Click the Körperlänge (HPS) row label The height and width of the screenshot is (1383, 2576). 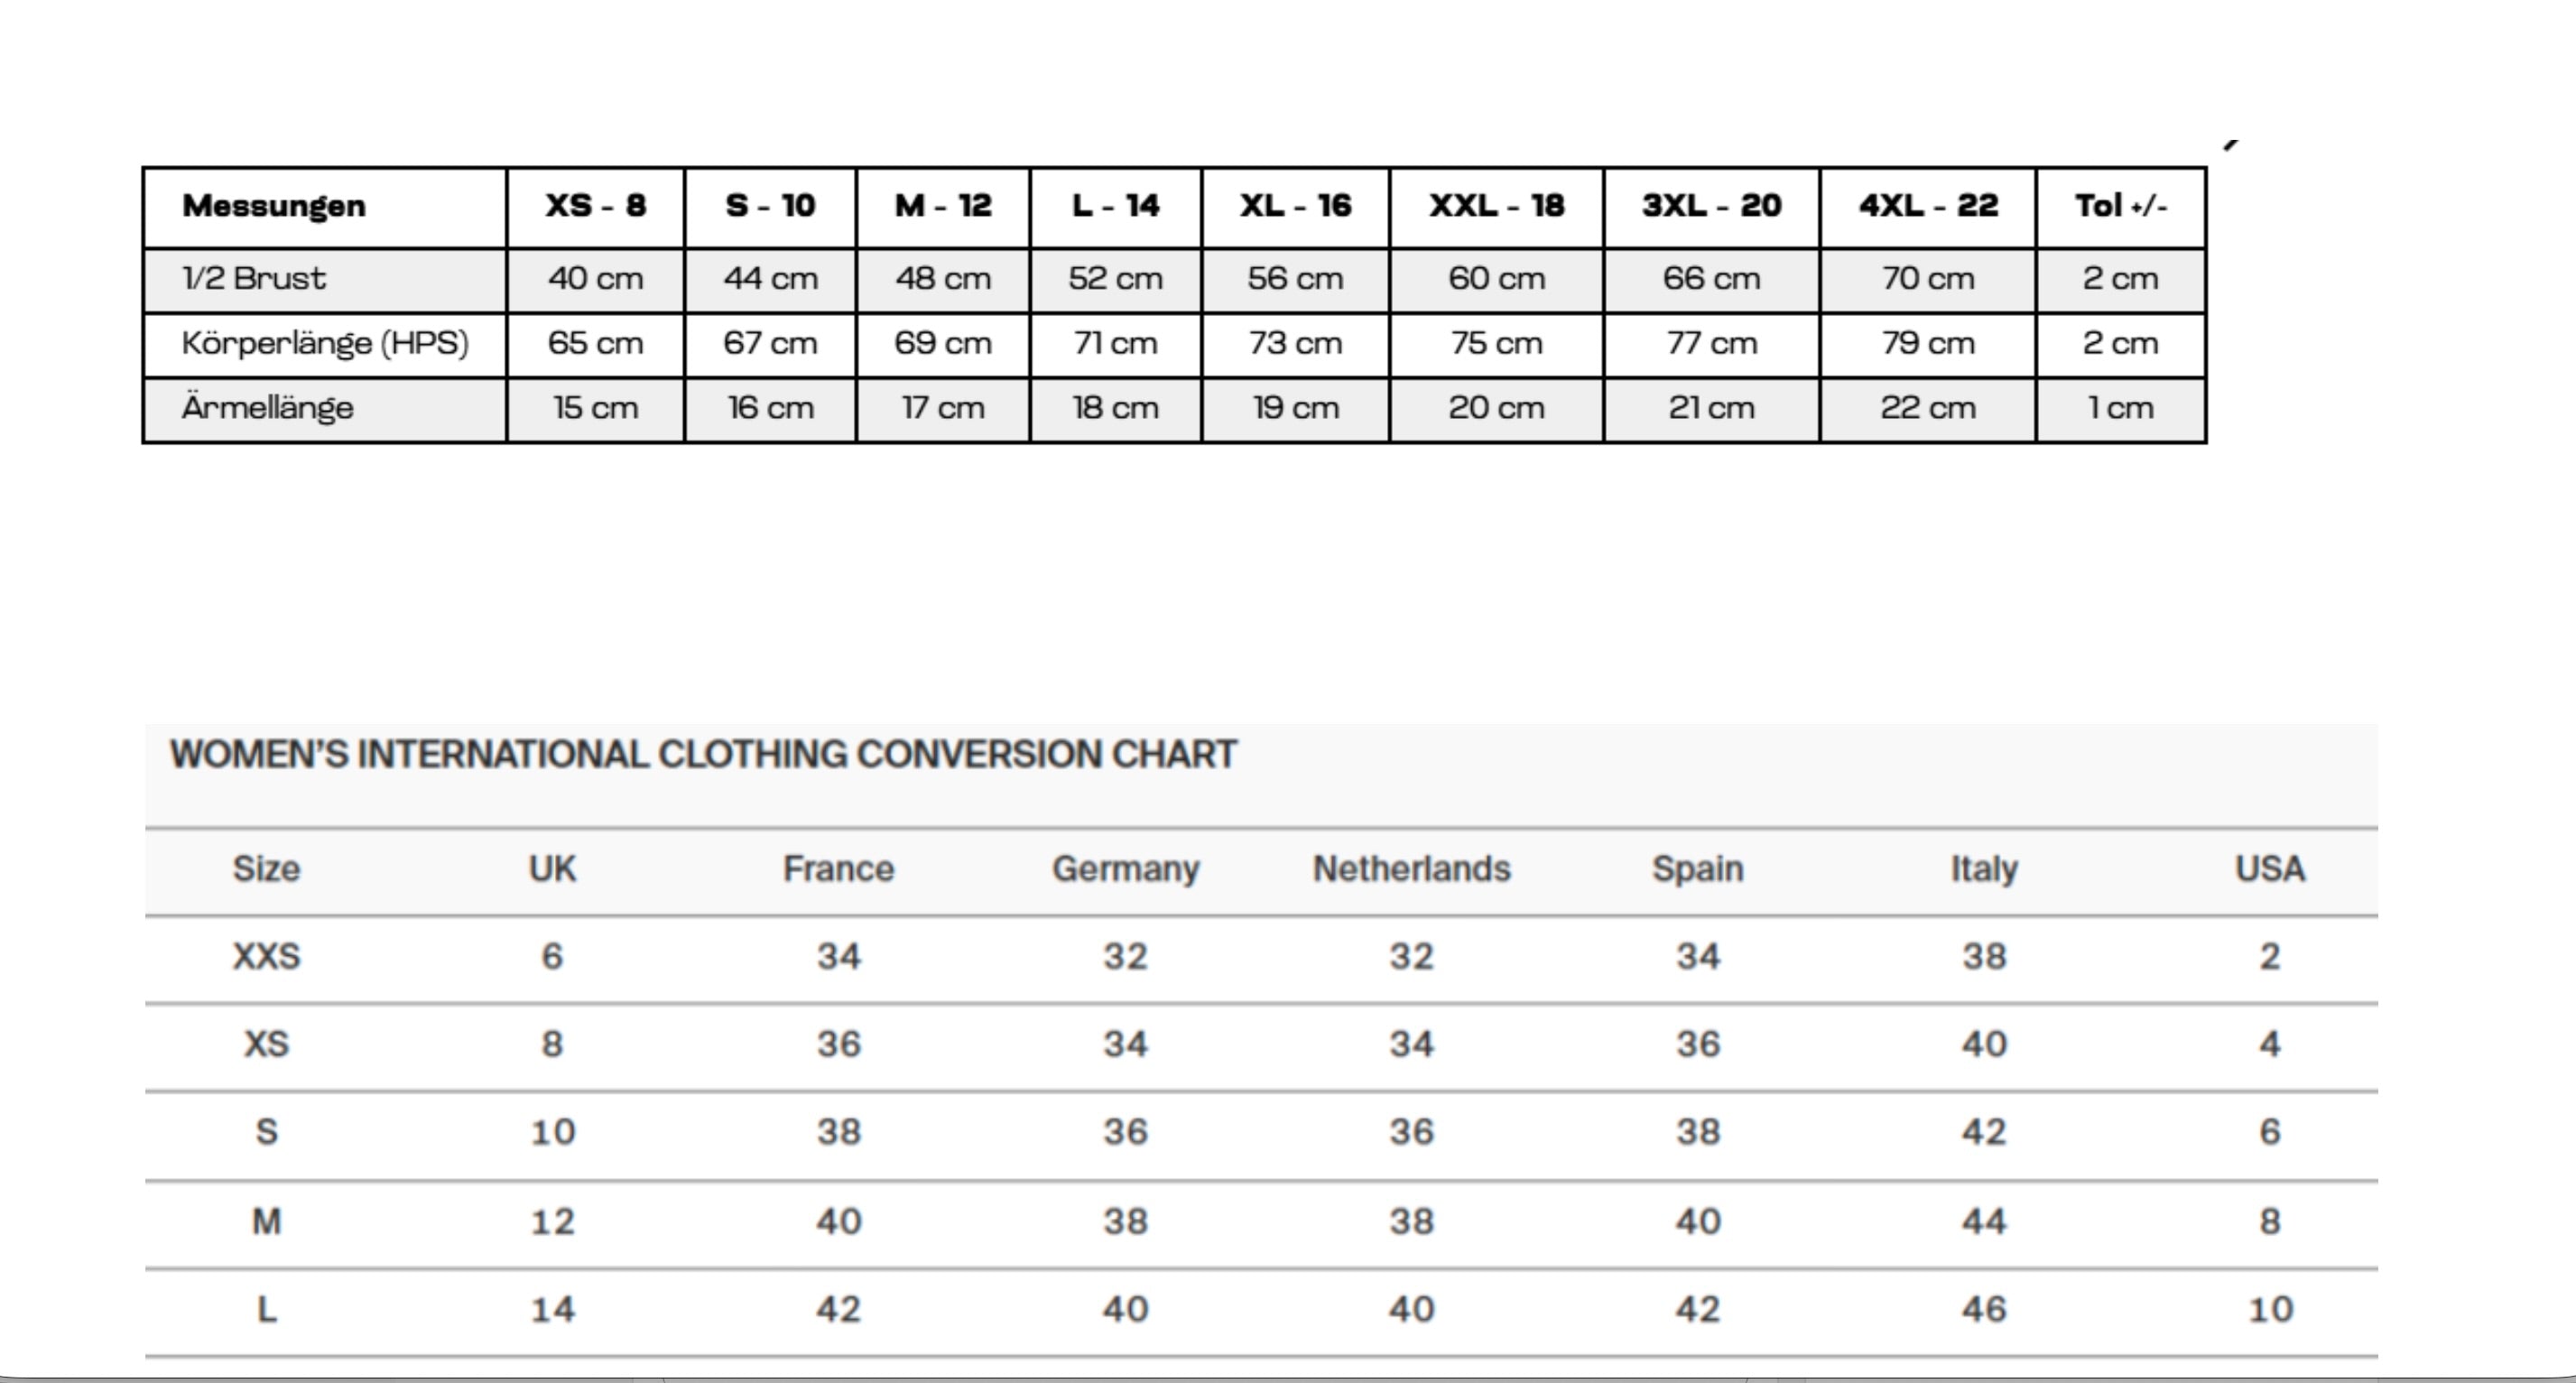point(325,343)
